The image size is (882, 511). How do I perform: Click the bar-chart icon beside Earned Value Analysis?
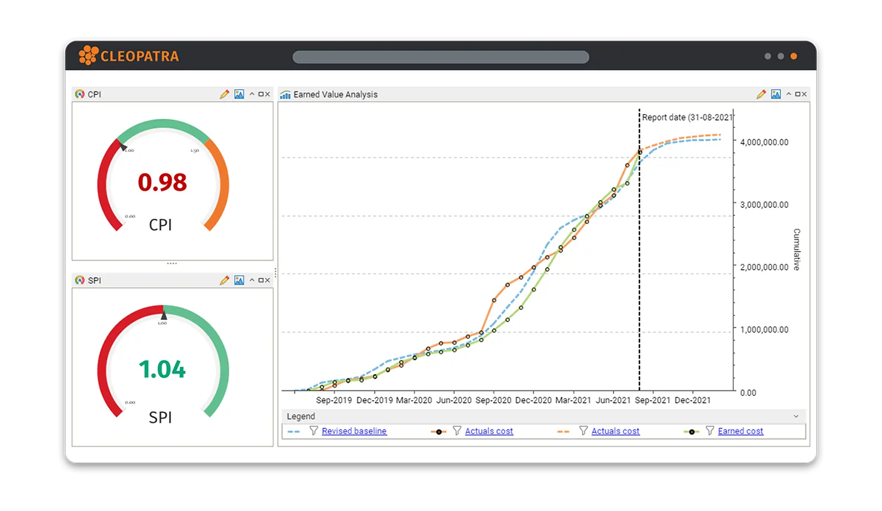286,94
